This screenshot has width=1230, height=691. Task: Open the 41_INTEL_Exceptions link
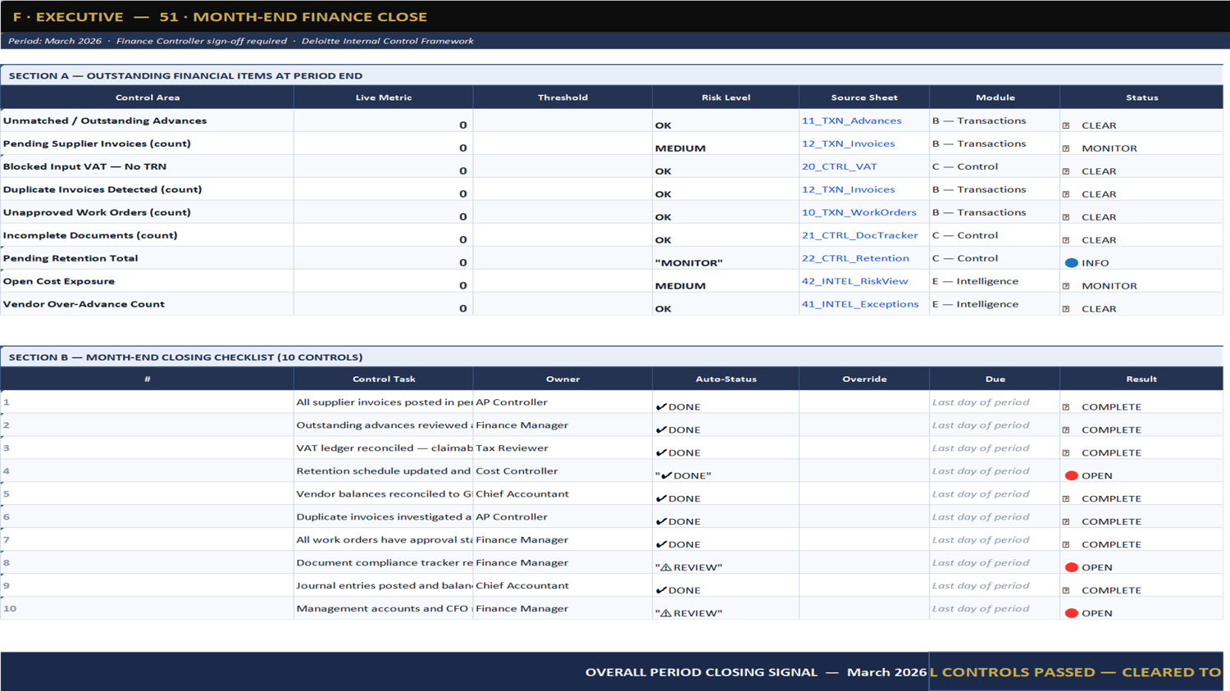pyautogui.click(x=860, y=304)
